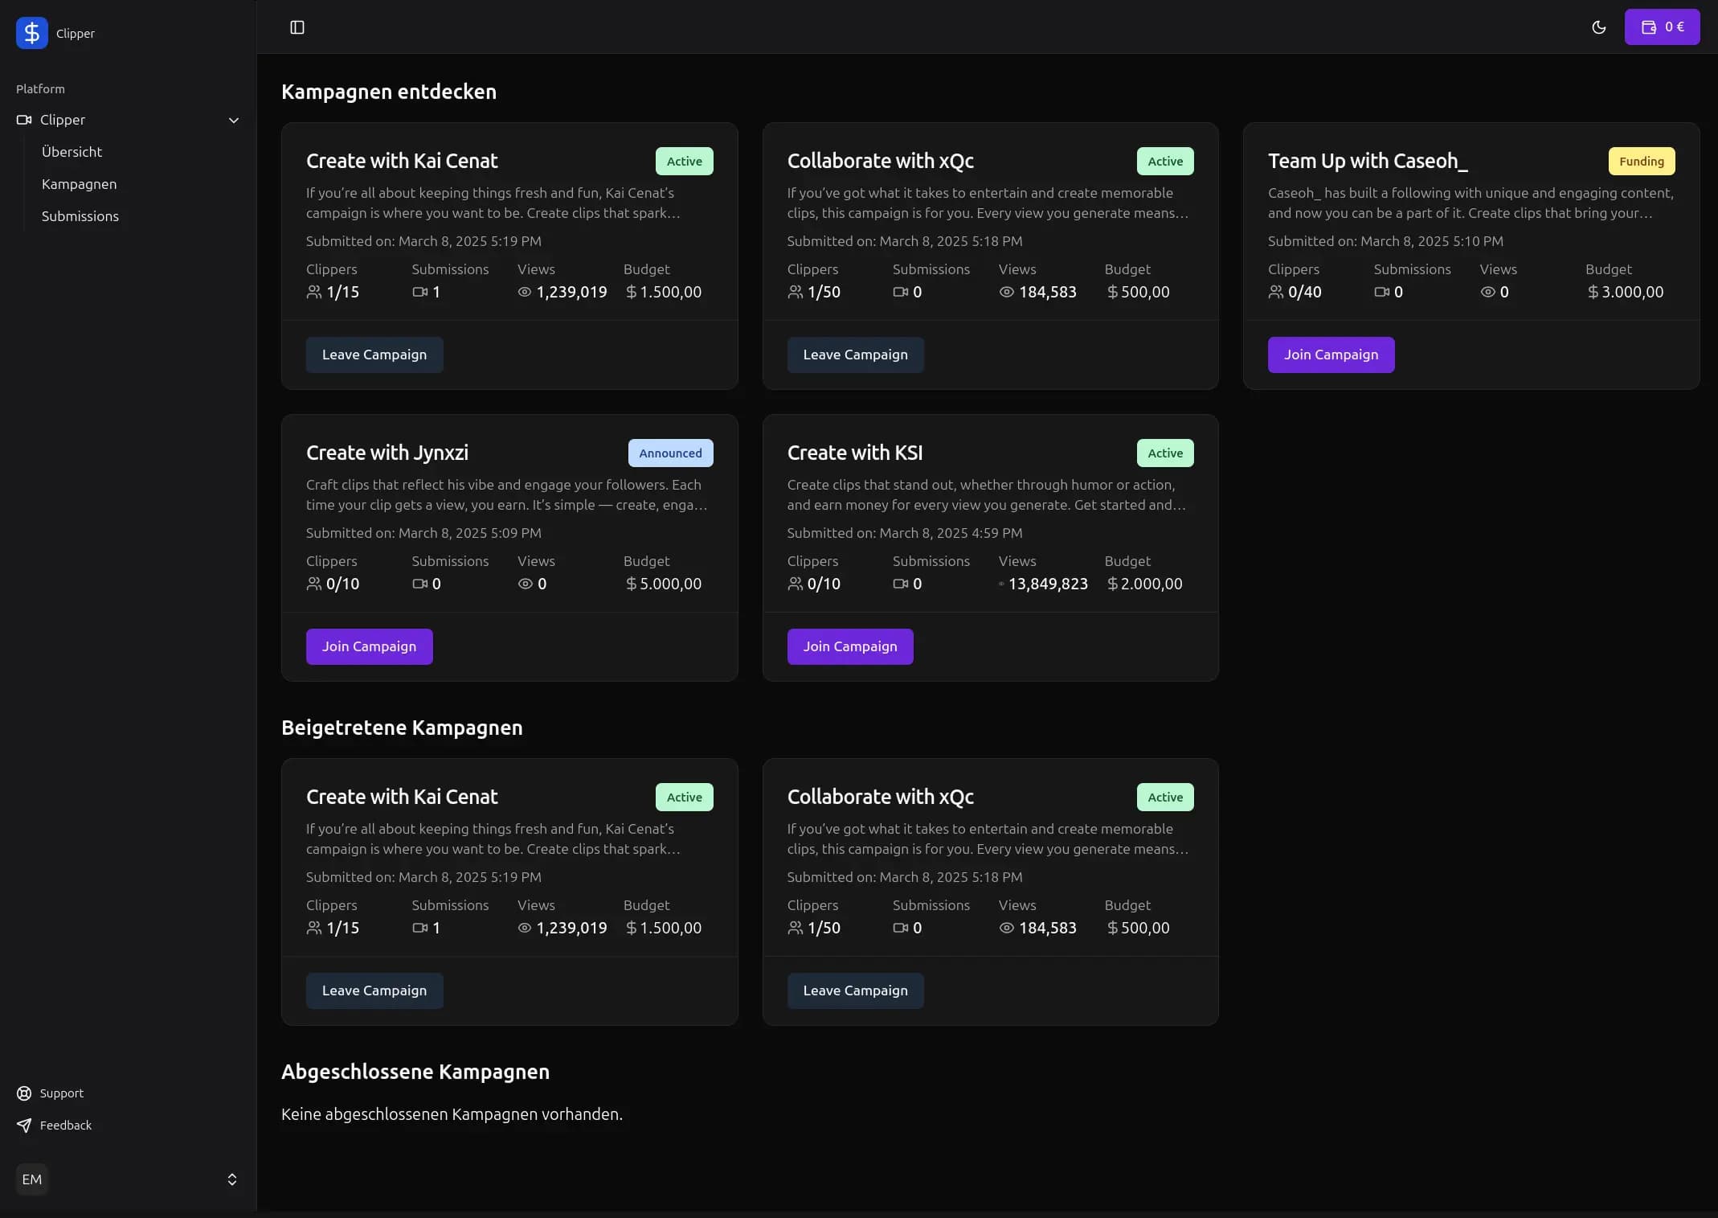The width and height of the screenshot is (1718, 1218).
Task: Toggle the sidebar panel icon
Action: pos(297,27)
